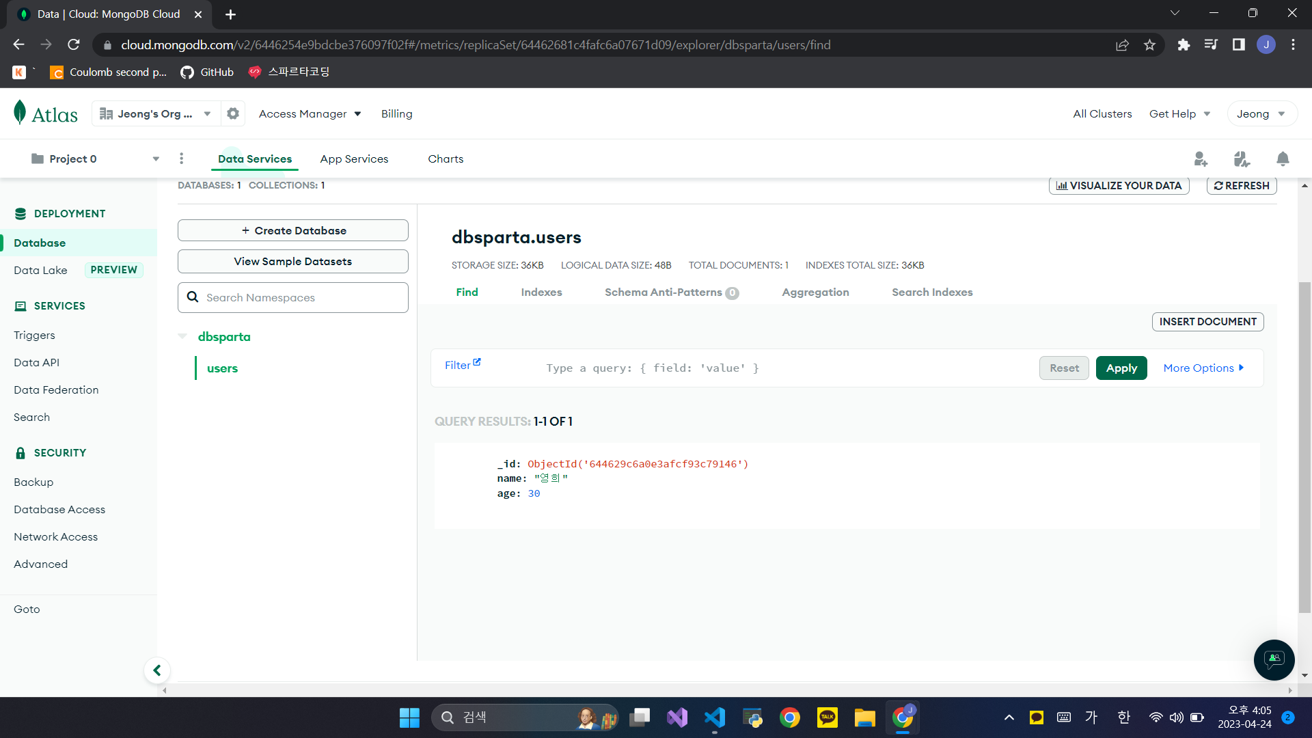Open Jeong user account dropdown
1312x738 pixels.
tap(1261, 113)
